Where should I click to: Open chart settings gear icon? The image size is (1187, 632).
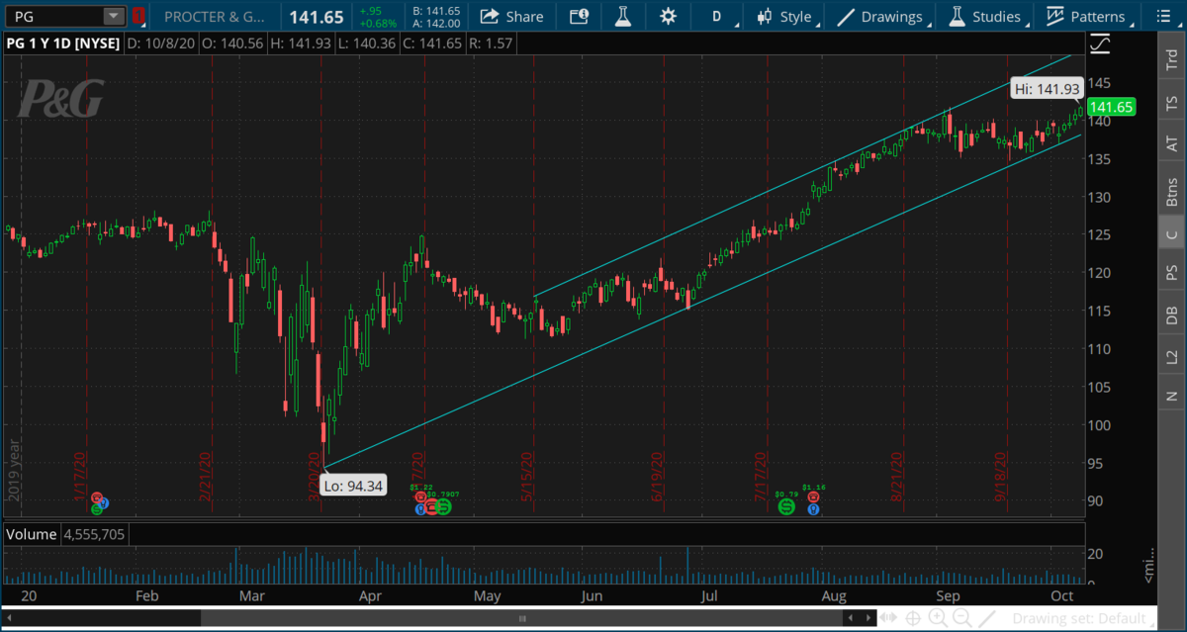point(668,16)
